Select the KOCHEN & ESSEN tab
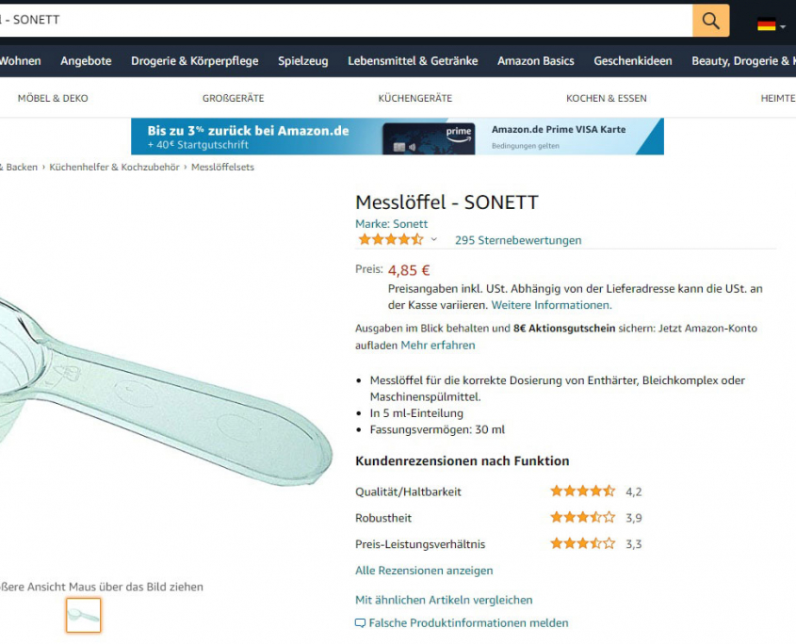The width and height of the screenshot is (796, 644). 606,99
